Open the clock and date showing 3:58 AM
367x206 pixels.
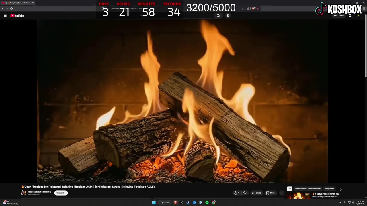coord(361,203)
